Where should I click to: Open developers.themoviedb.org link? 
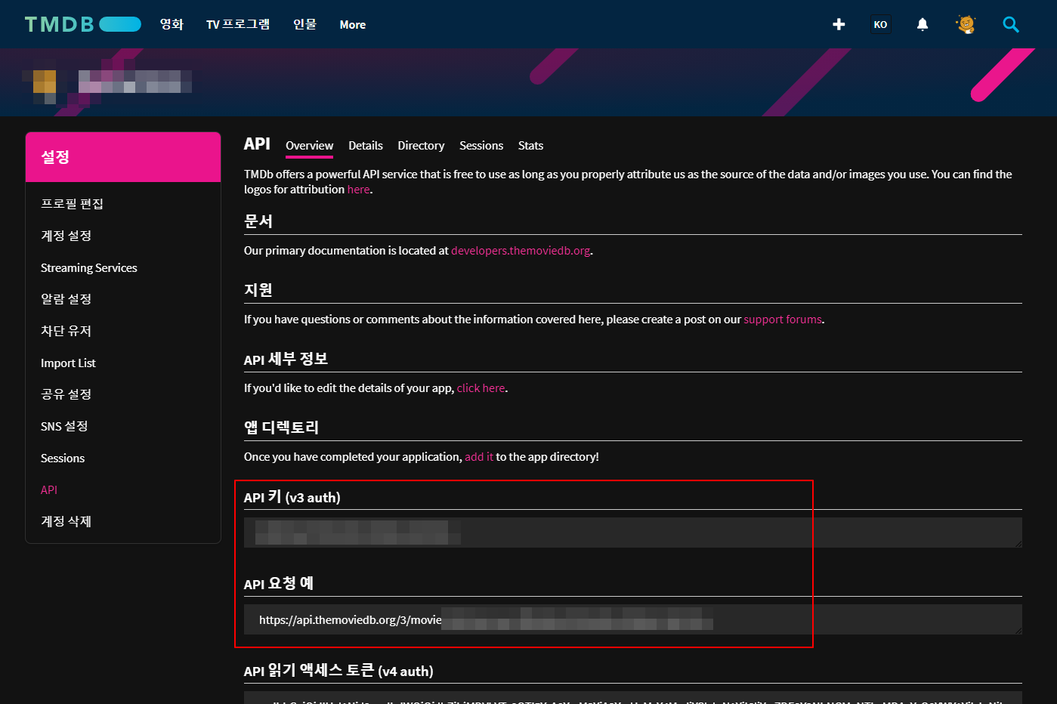pos(521,251)
